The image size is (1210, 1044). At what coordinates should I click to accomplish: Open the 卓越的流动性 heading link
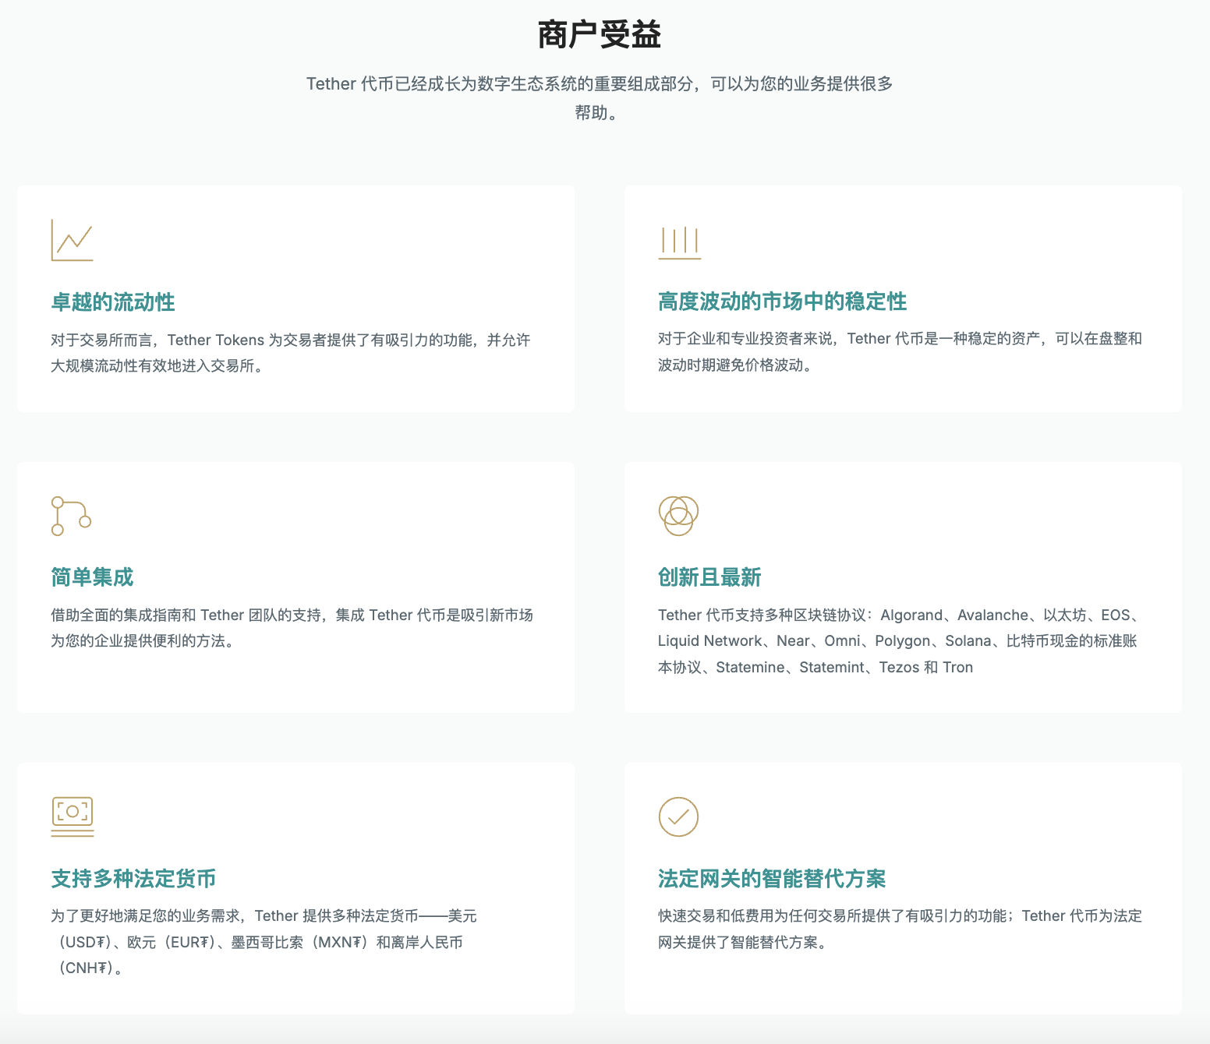(x=112, y=302)
